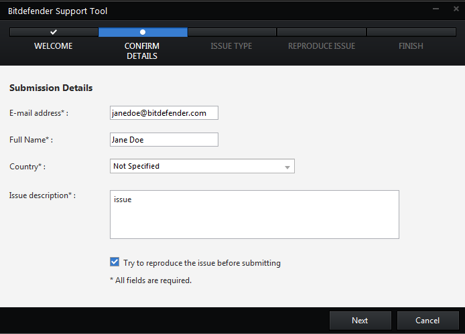Uncheck Try to reproduce the issue
Image resolution: width=465 pixels, height=334 pixels.
[x=115, y=262]
